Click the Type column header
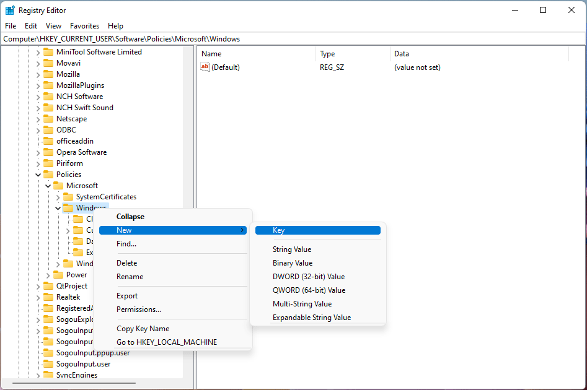The height and width of the screenshot is (390, 587). (353, 54)
